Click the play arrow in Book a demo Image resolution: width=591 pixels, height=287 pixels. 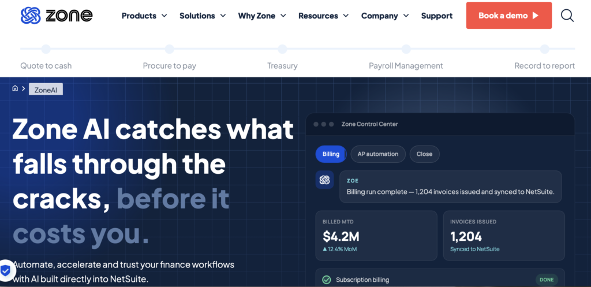[x=536, y=16]
